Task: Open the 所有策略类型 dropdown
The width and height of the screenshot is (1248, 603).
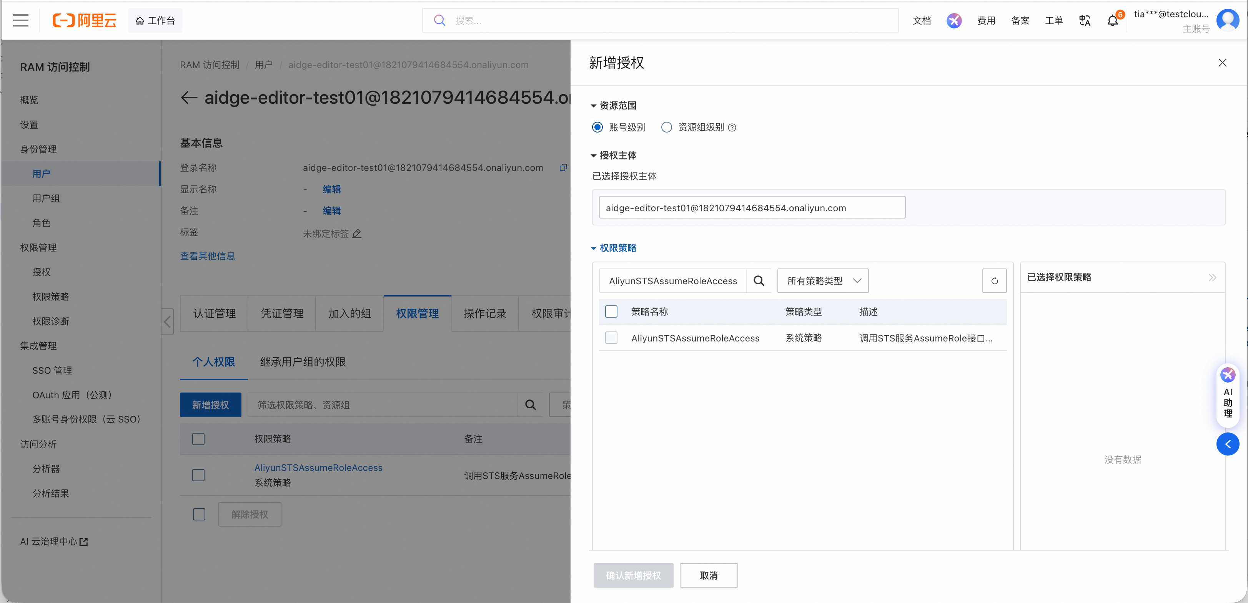Action: coord(823,281)
